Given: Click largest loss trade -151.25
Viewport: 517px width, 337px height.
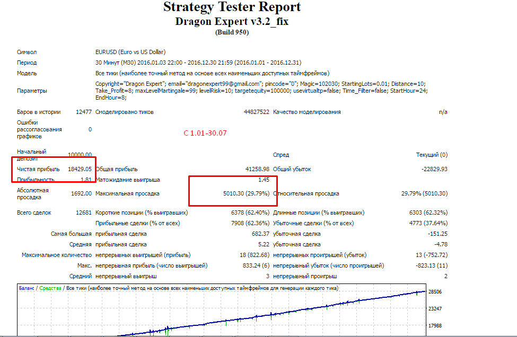Looking at the screenshot, I should point(437,234).
